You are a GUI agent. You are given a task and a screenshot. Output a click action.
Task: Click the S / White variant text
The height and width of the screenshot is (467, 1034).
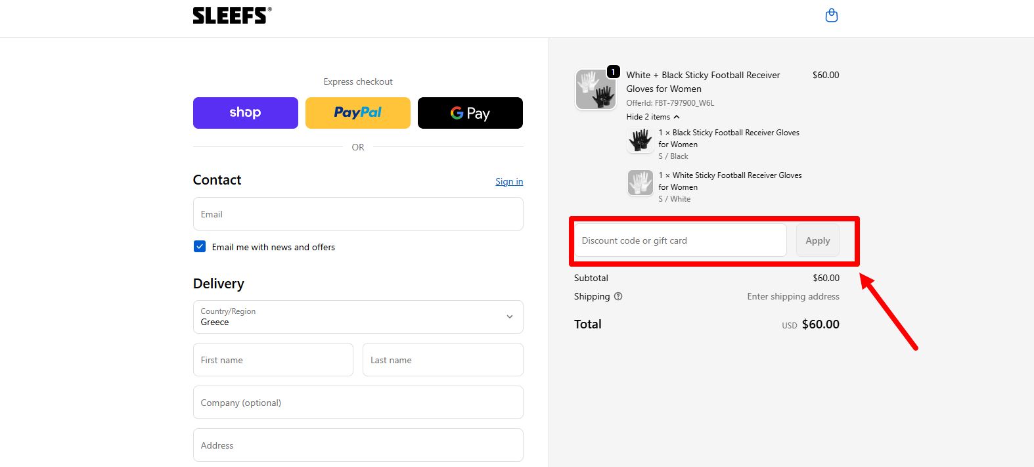(675, 199)
